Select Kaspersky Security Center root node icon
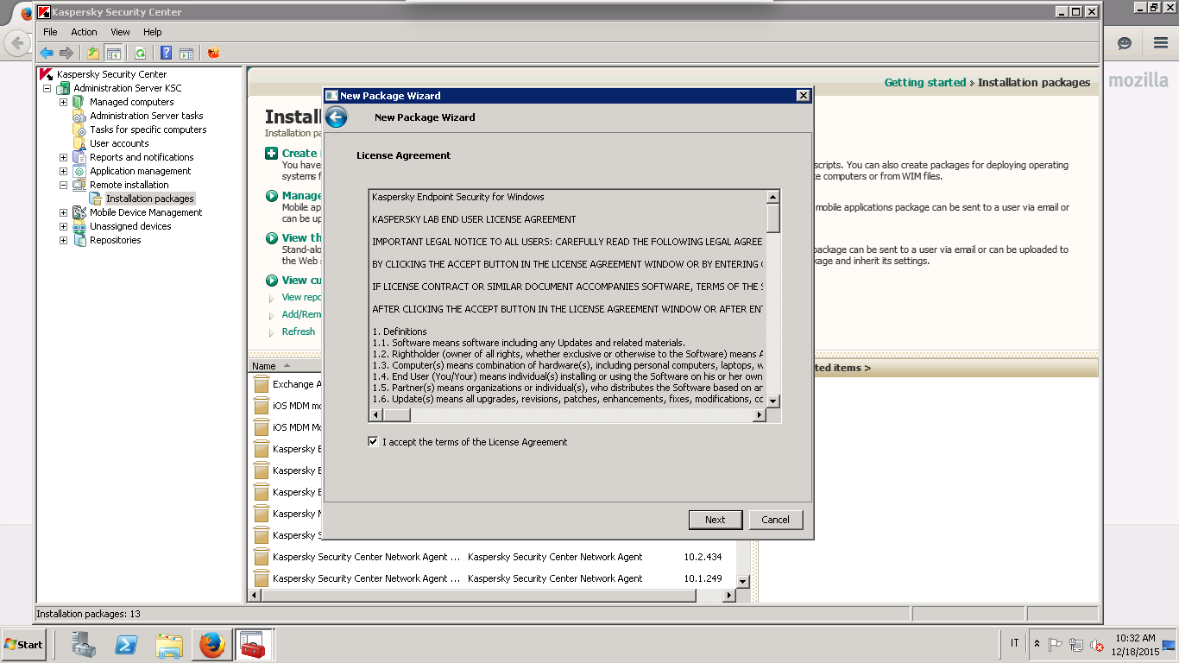This screenshot has width=1179, height=663. click(47, 74)
